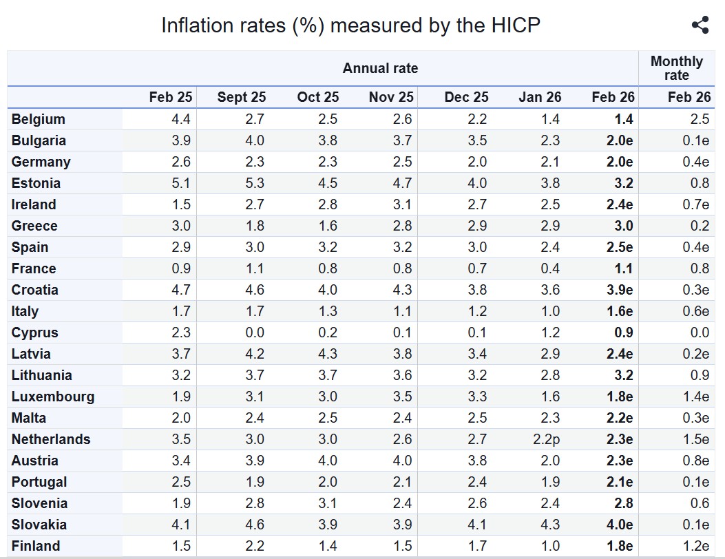
Task: Click the Finland row label
Action: [36, 546]
